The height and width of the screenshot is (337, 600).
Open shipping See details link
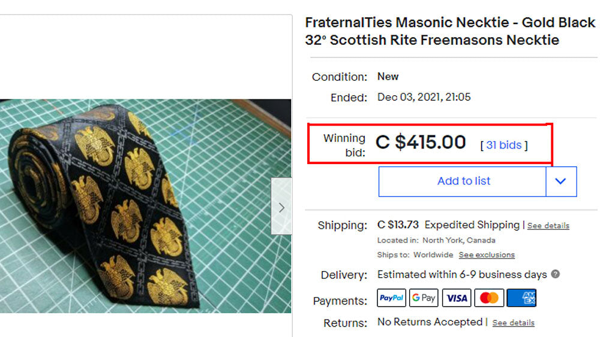click(548, 226)
